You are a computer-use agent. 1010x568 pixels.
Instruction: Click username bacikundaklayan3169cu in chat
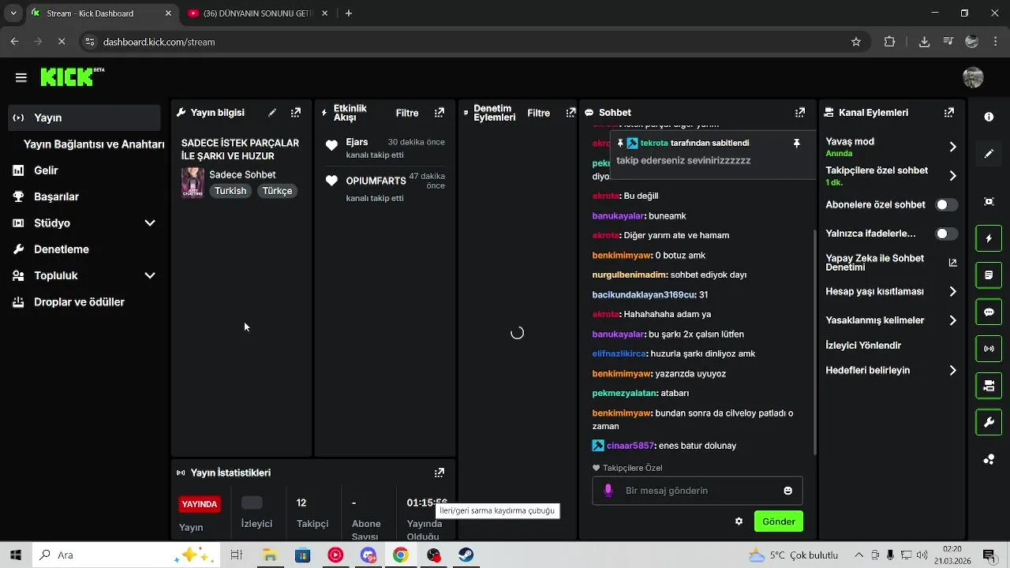click(644, 295)
